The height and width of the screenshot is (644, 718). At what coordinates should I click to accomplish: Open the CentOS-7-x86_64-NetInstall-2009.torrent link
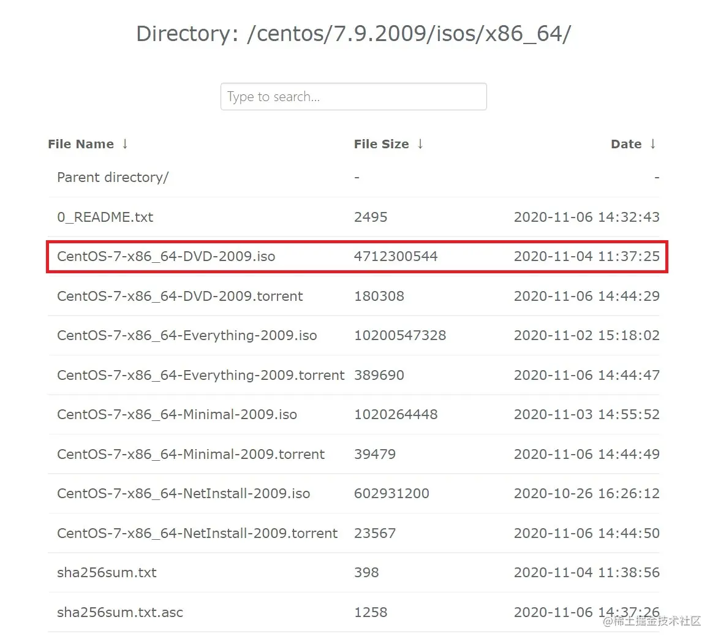point(197,534)
